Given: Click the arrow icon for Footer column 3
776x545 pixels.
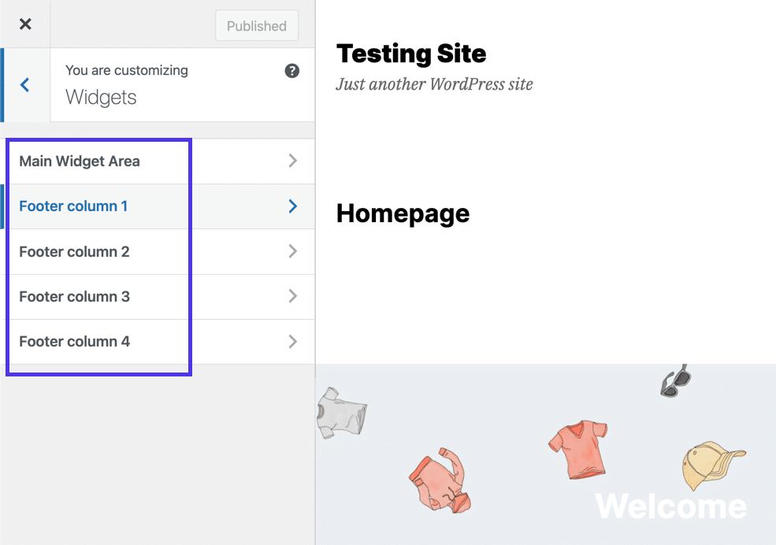Looking at the screenshot, I should point(293,297).
